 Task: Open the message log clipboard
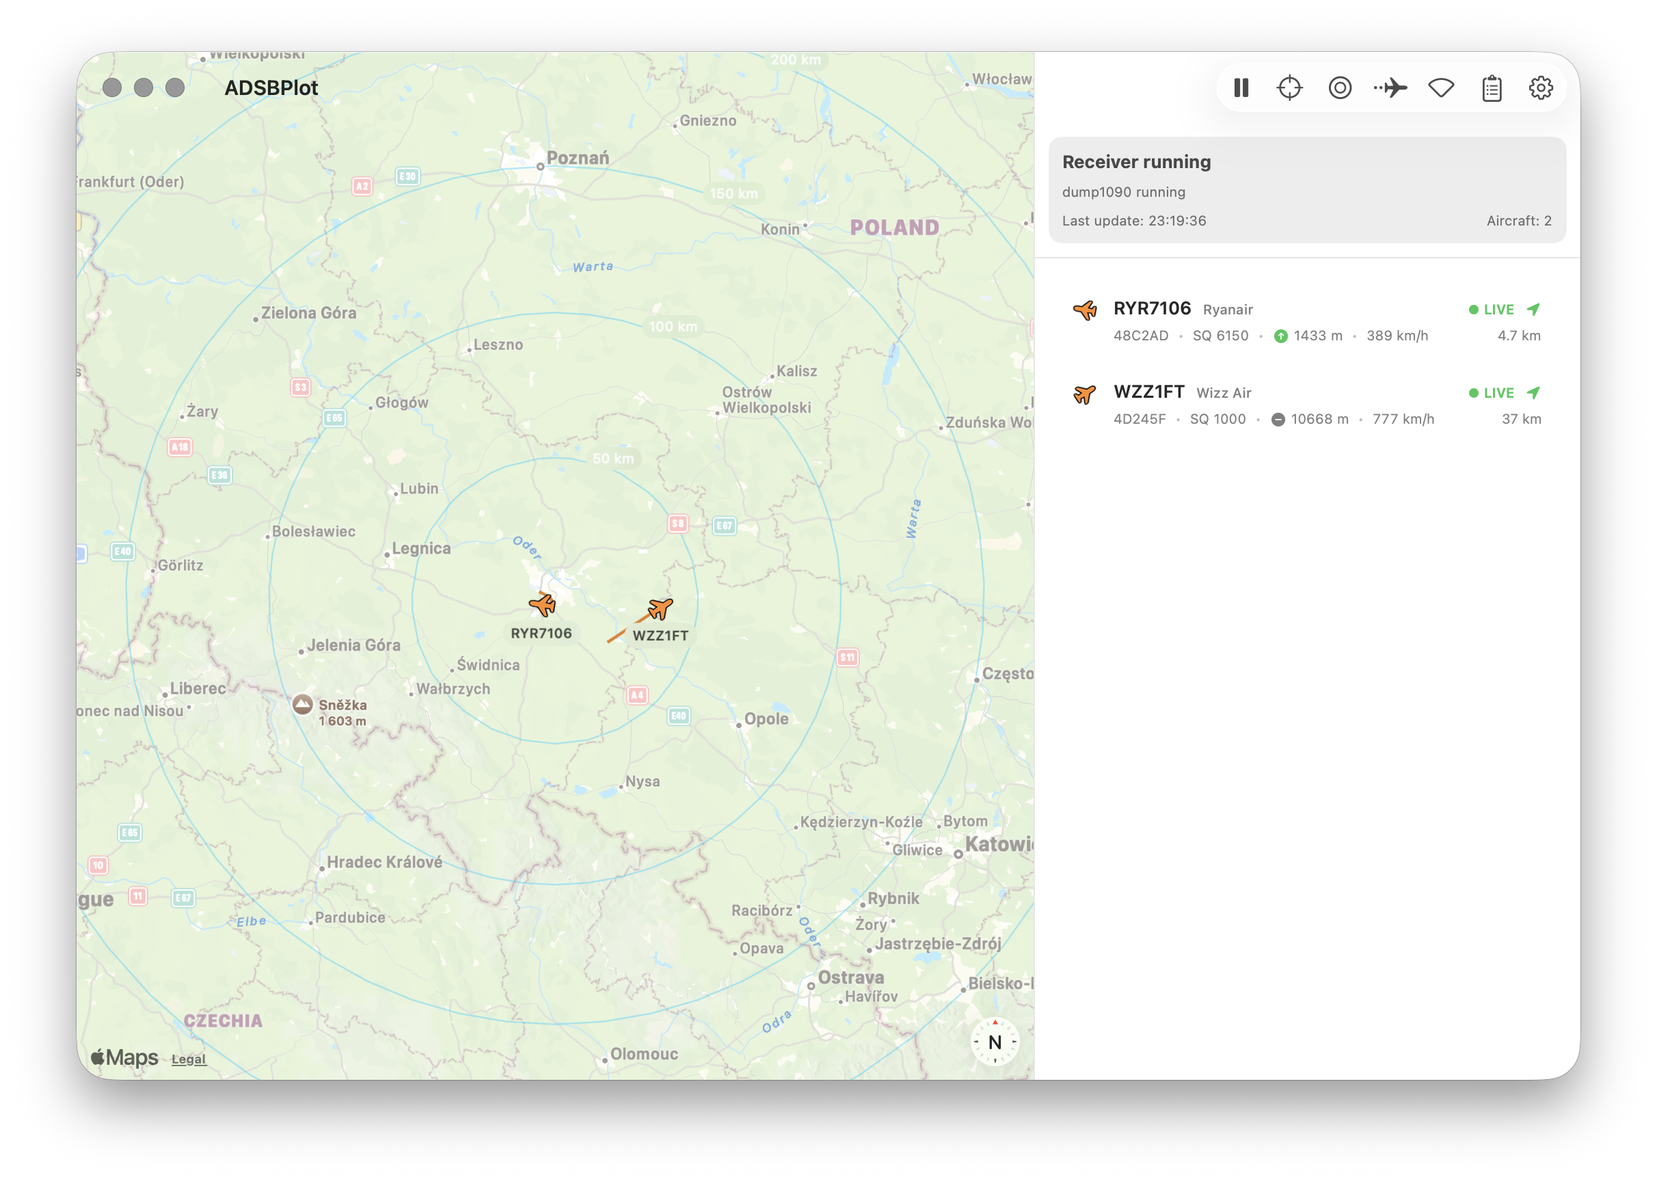tap(1490, 87)
